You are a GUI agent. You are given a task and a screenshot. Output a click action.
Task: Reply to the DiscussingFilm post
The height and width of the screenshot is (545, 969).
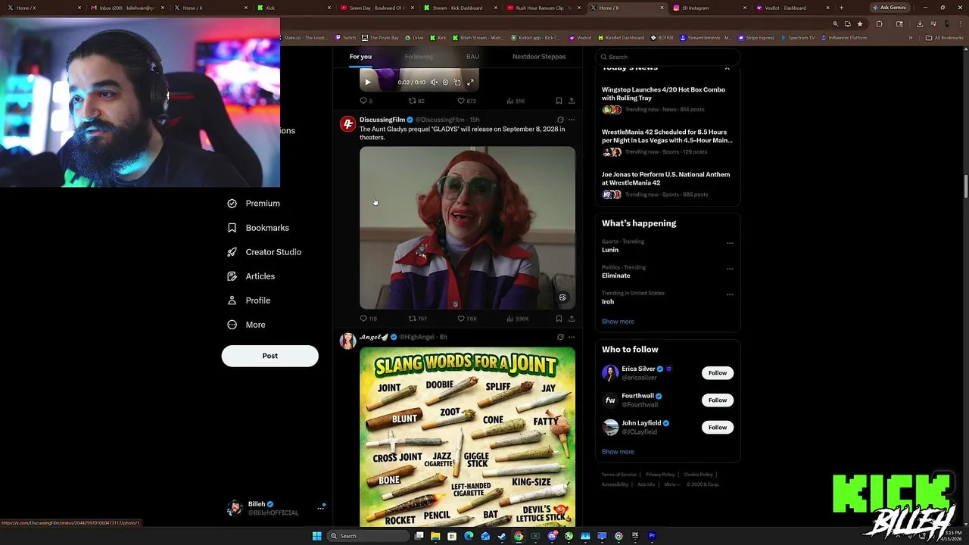point(368,319)
